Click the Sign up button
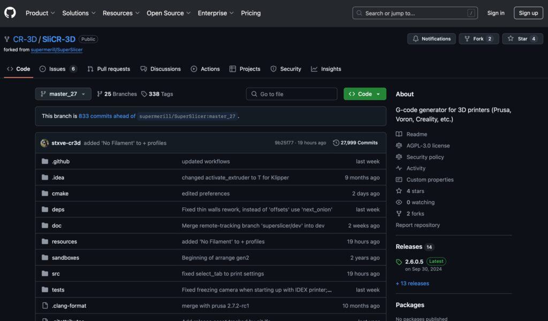548x321 pixels. tap(528, 13)
